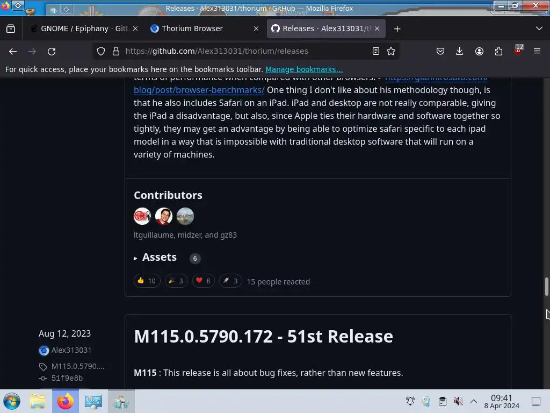The width and height of the screenshot is (550, 413).
Task: Toggle reader view in address bar
Action: 375,51
